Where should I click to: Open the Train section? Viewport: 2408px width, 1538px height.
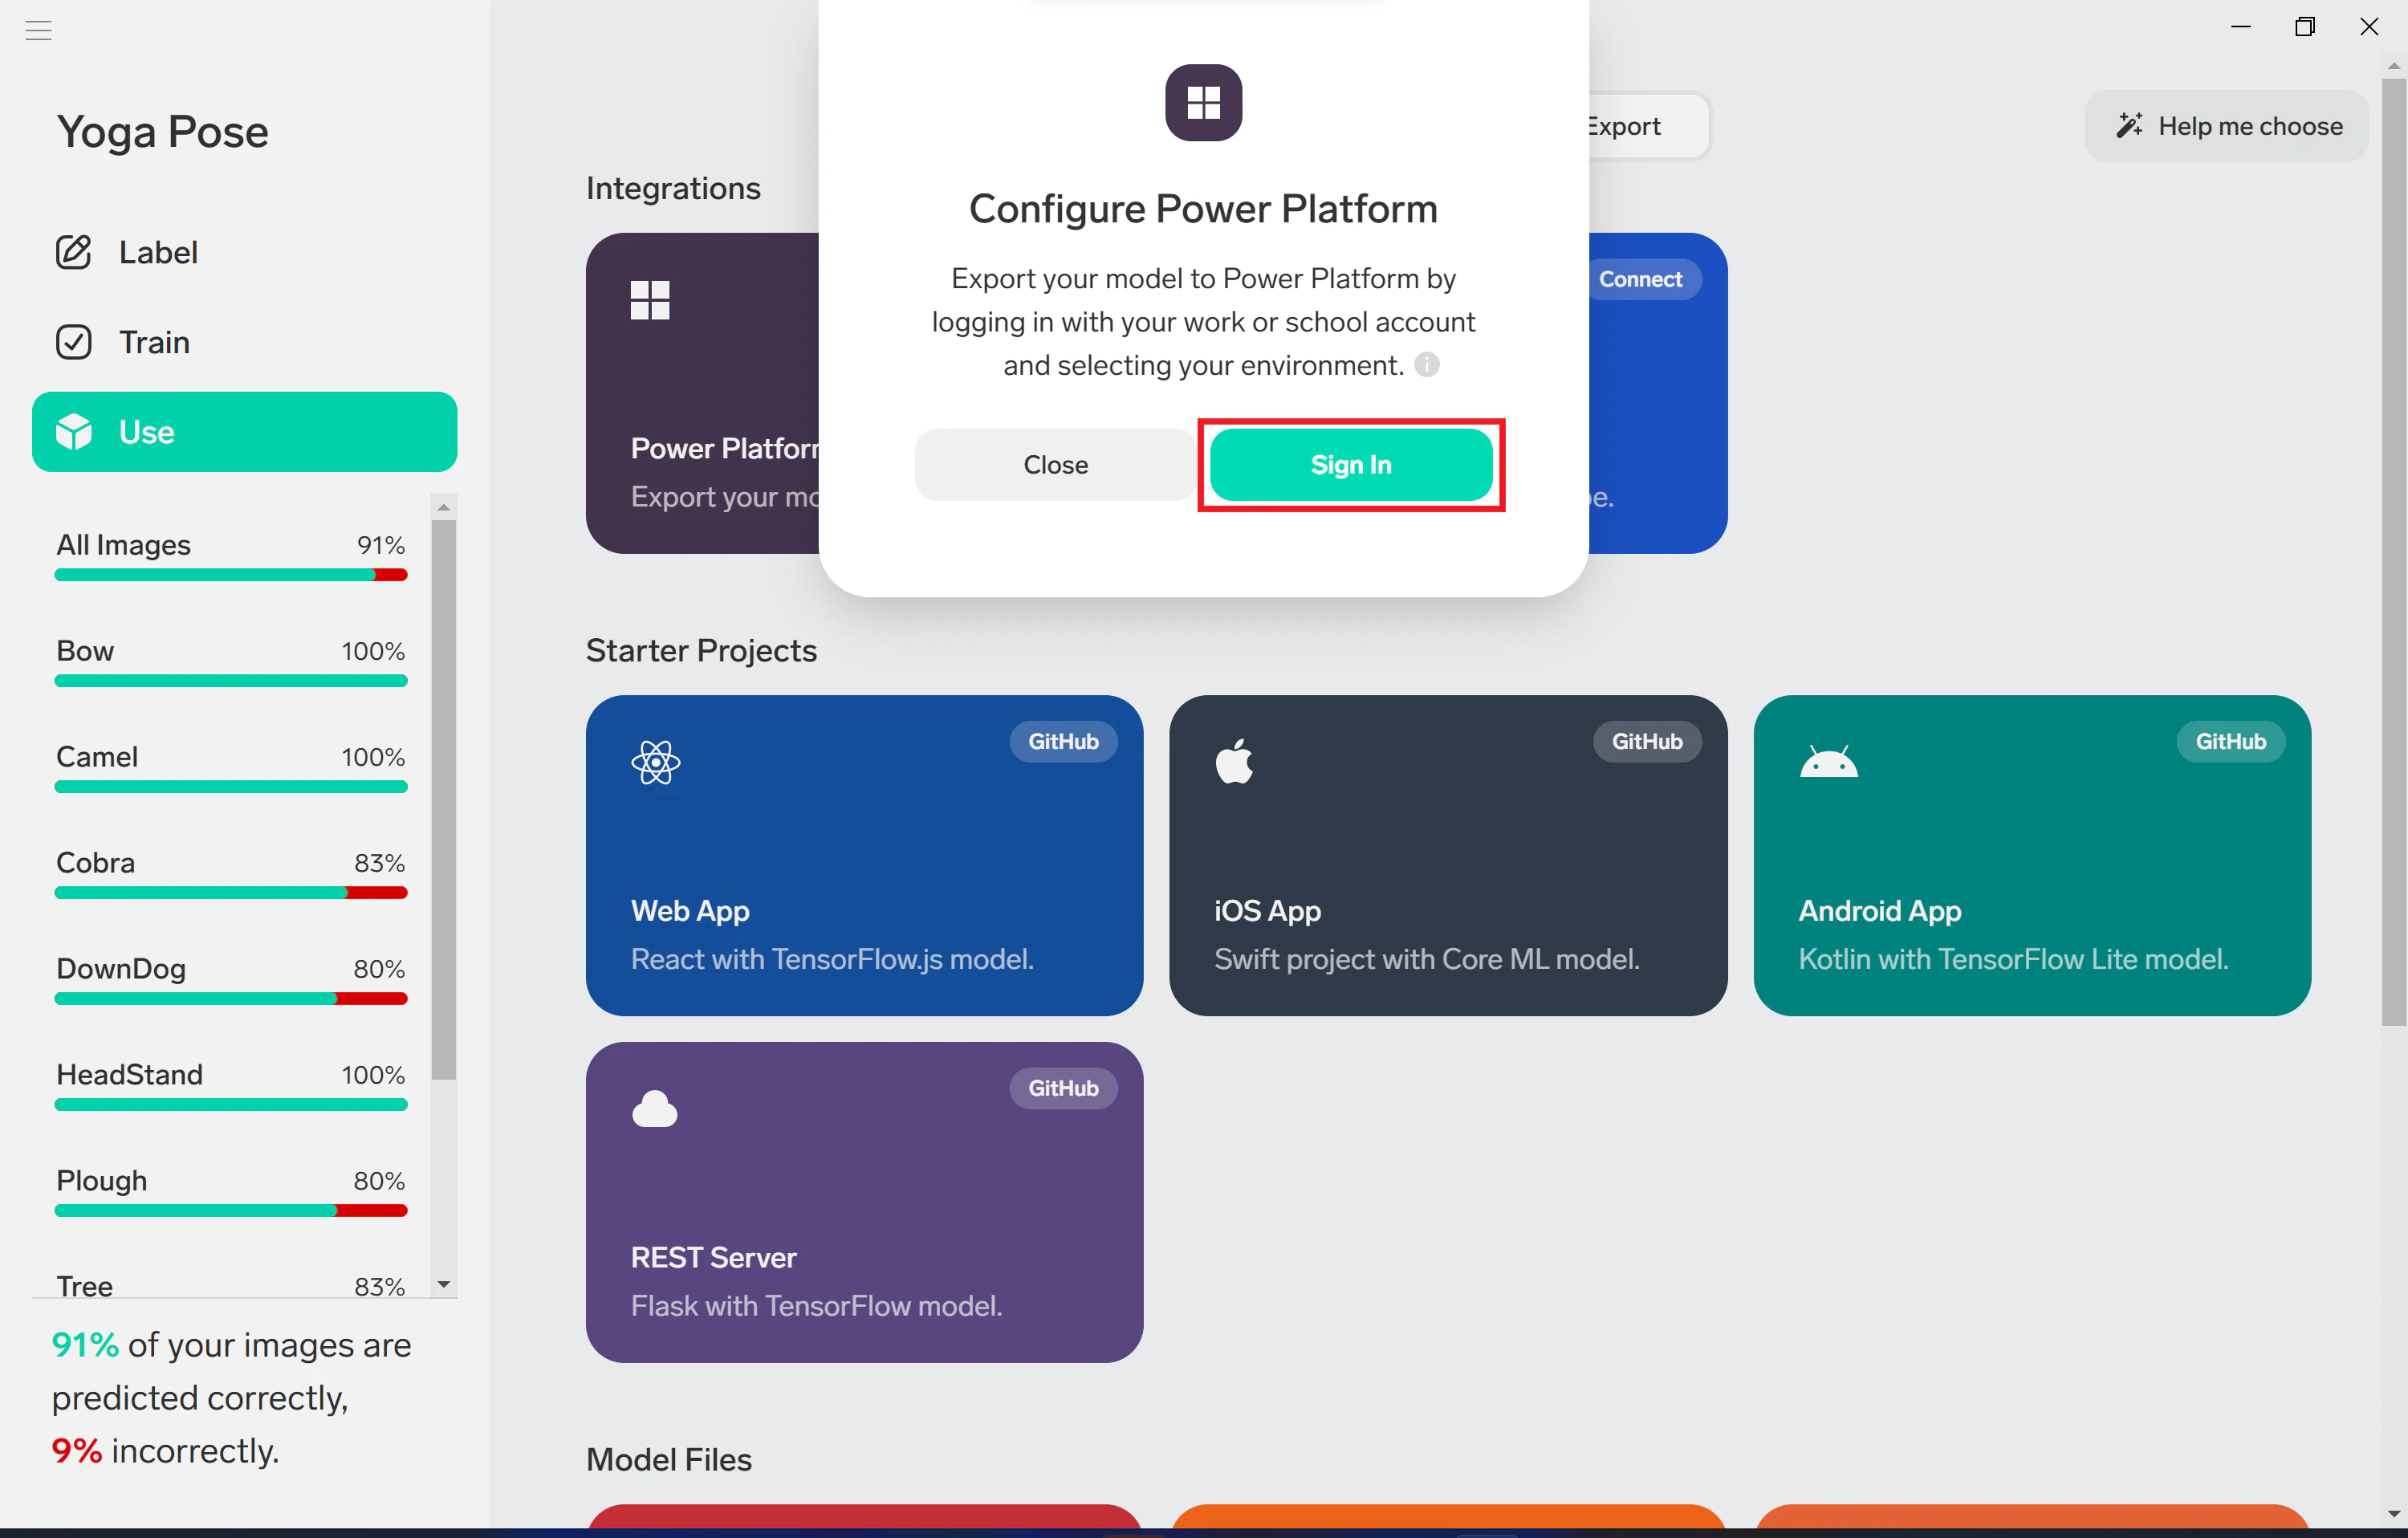(x=245, y=342)
